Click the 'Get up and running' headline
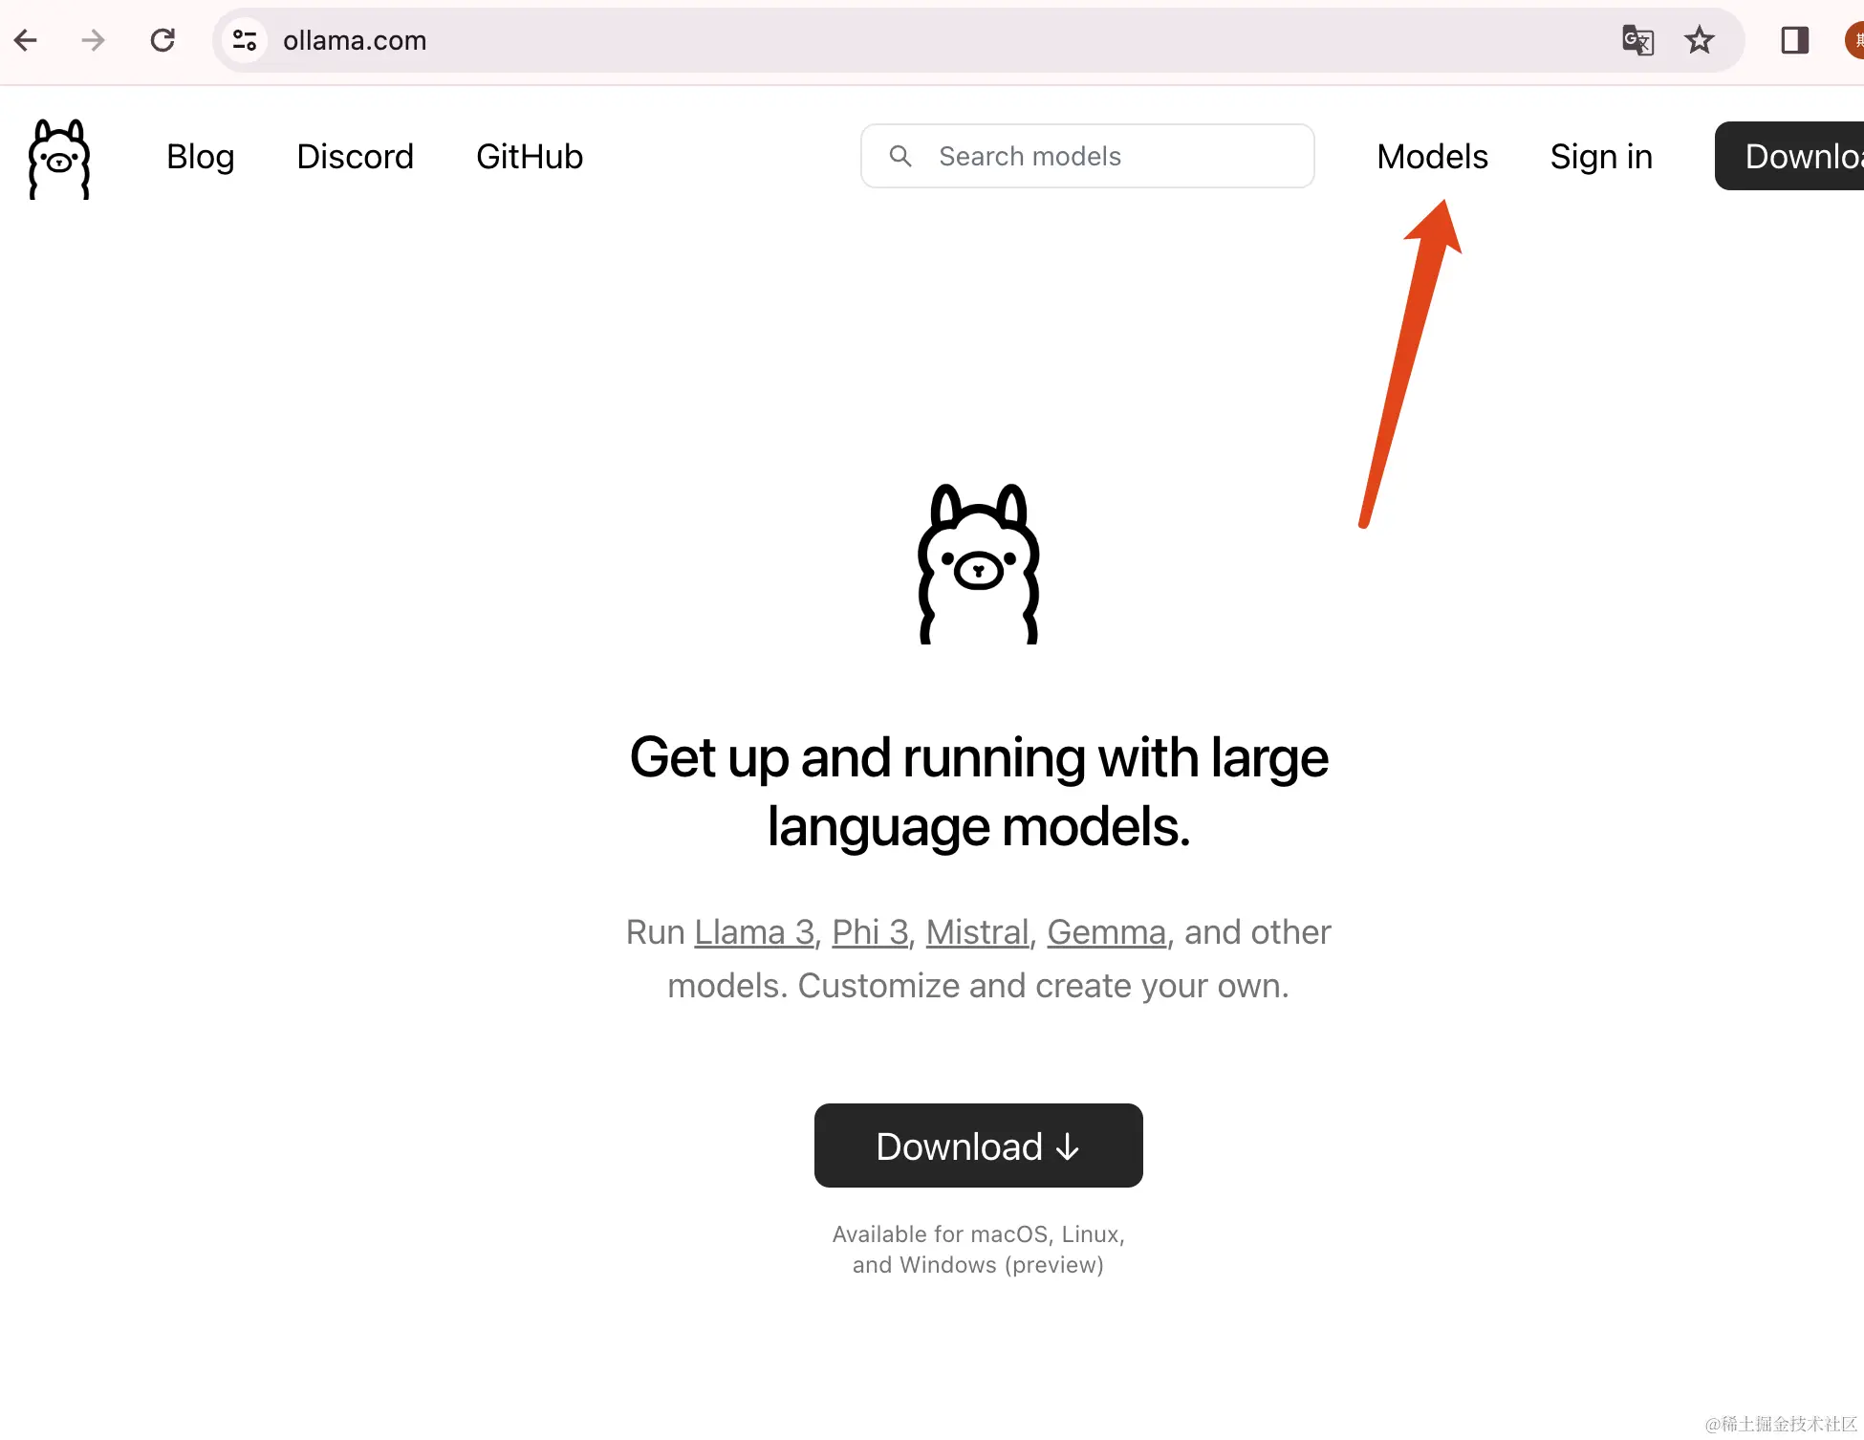The width and height of the screenshot is (1864, 1440). [978, 792]
